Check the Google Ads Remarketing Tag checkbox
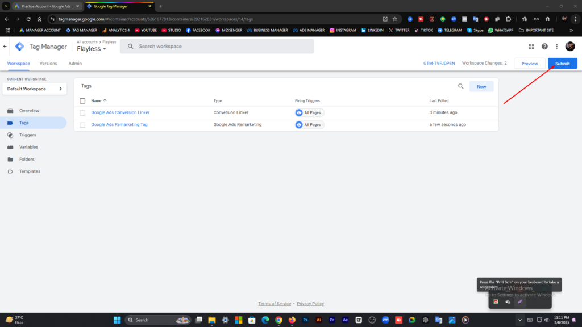582x327 pixels. [x=82, y=125]
